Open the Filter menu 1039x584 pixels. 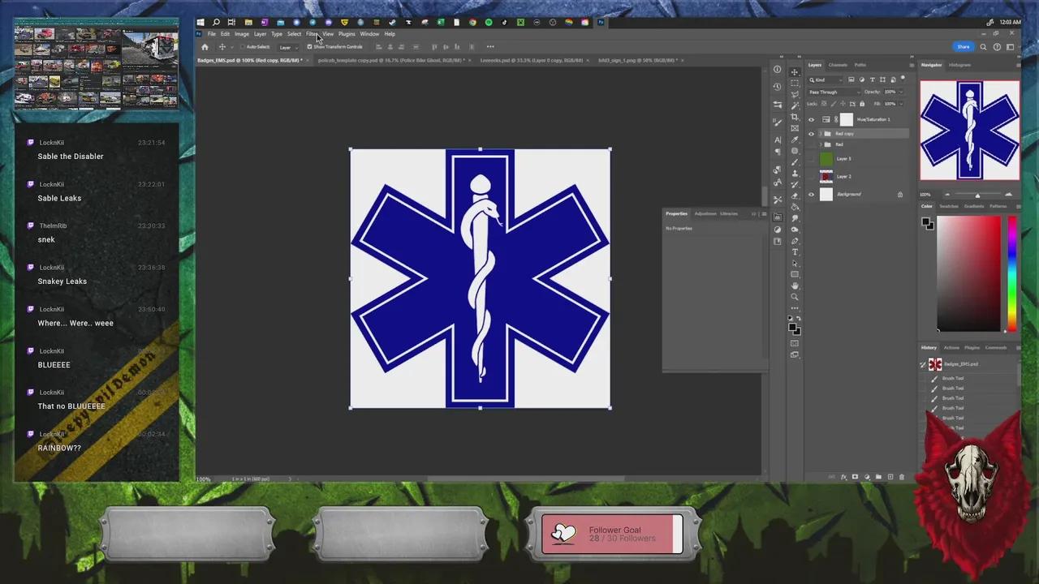coord(312,34)
